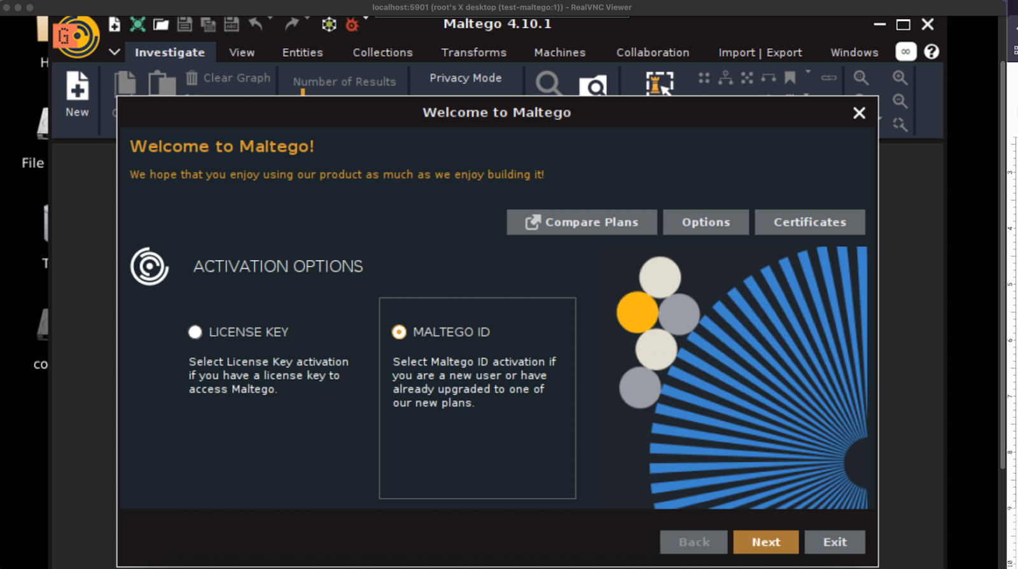
Task: Click the Zoom In magnifier icon
Action: [900, 78]
